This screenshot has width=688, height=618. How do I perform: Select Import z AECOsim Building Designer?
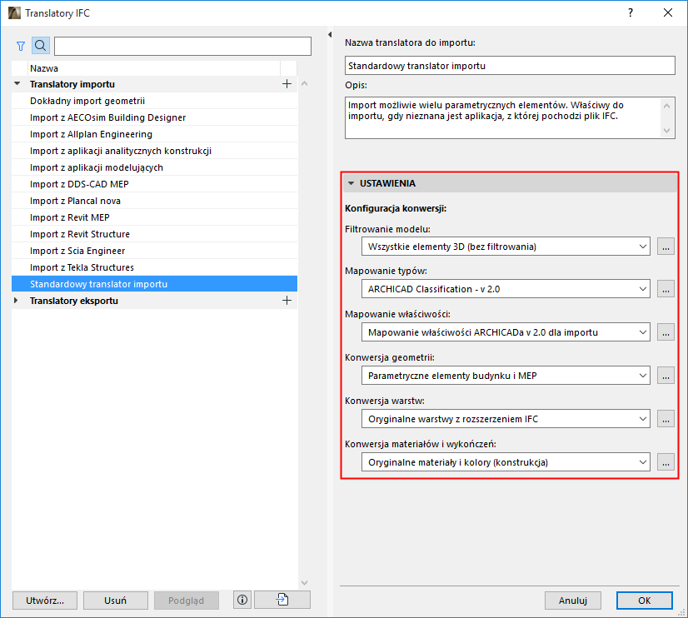point(154,117)
